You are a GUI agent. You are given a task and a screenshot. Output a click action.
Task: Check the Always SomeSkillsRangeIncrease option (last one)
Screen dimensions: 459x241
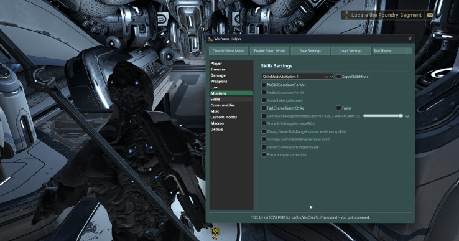click(x=264, y=147)
